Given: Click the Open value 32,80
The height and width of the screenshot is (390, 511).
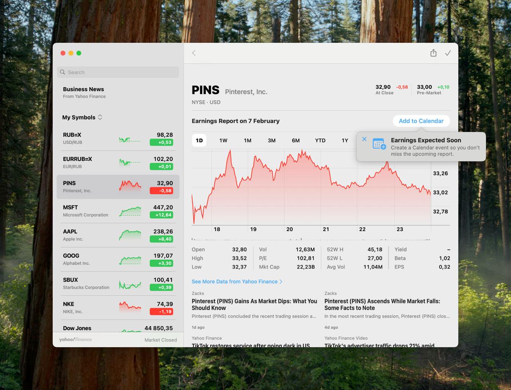Looking at the screenshot, I should click(240, 249).
